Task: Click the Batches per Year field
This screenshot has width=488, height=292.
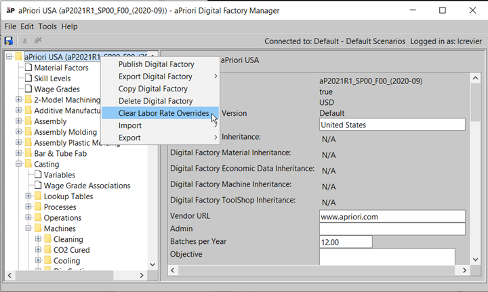Action: click(x=346, y=242)
